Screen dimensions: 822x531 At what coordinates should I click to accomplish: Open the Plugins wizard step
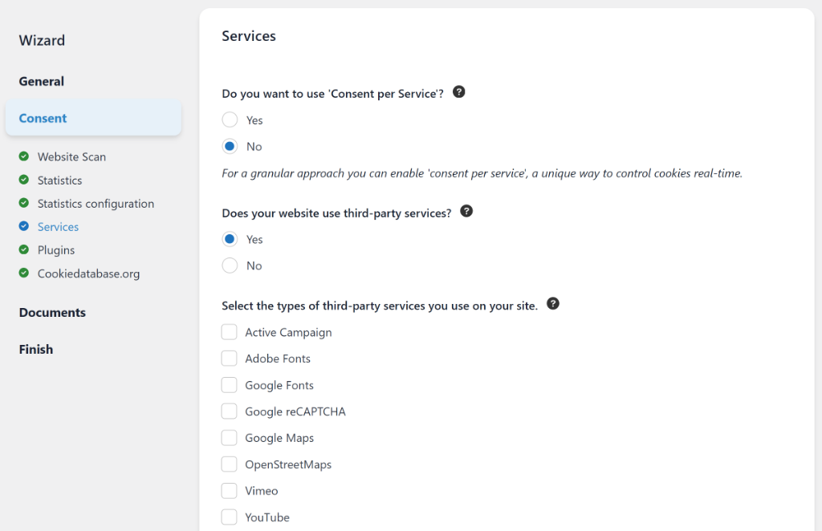55,249
